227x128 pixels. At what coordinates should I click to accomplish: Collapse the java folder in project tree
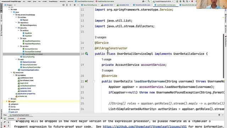(x=11, y=12)
